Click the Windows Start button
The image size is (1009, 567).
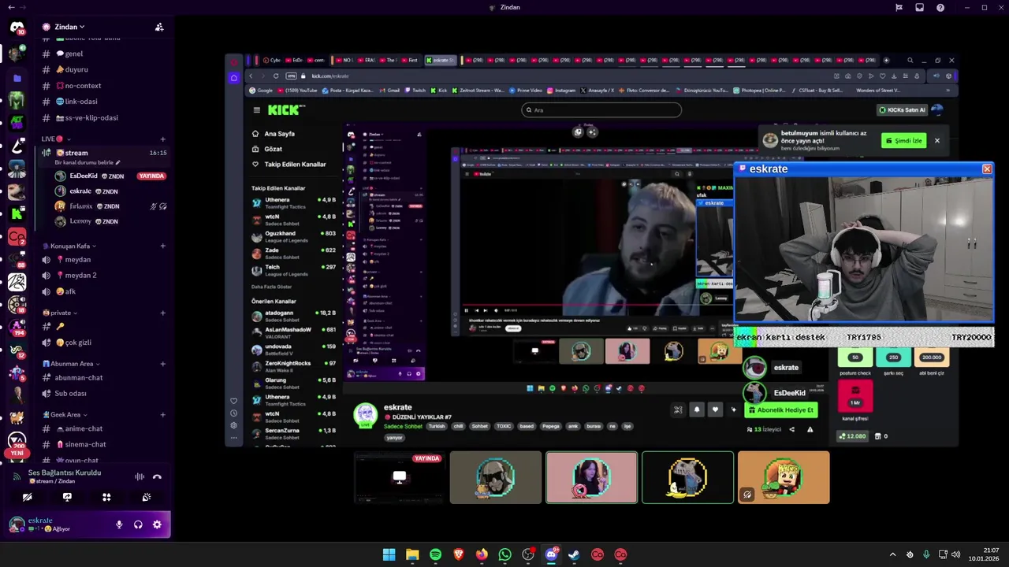click(x=389, y=554)
